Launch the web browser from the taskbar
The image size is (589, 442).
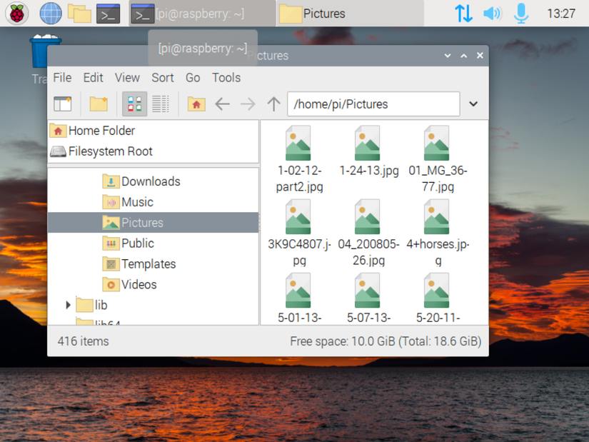(50, 13)
